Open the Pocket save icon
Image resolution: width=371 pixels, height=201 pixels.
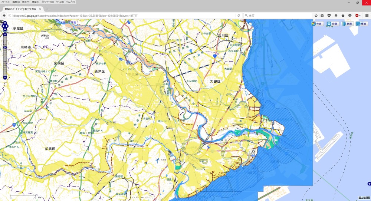(329, 16)
